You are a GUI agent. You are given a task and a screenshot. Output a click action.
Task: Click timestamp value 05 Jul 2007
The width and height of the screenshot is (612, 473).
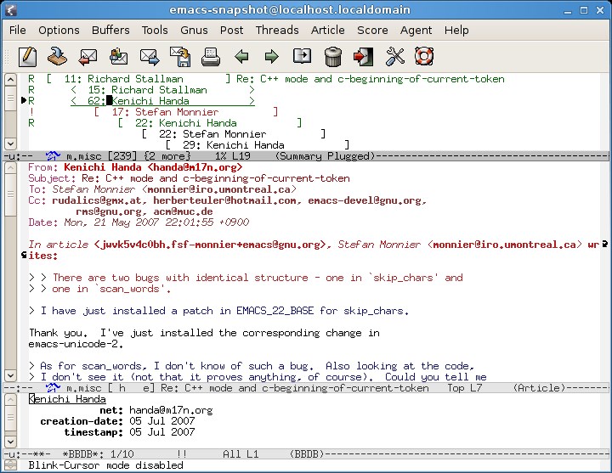tap(162, 432)
